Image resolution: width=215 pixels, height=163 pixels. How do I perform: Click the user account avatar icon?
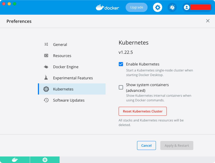(187, 7)
